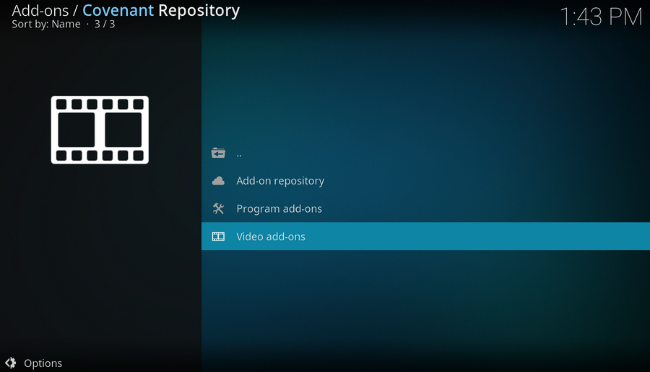Open the Add-on repository entry
Viewport: 650px width, 372px height.
pyautogui.click(x=425, y=181)
